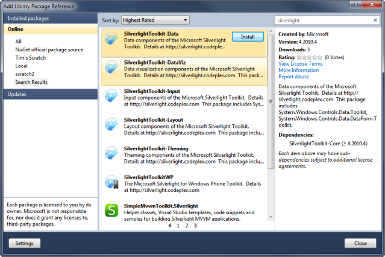The height and width of the screenshot is (257, 385).
Task: Open the Settings button
Action: pyautogui.click(x=24, y=243)
